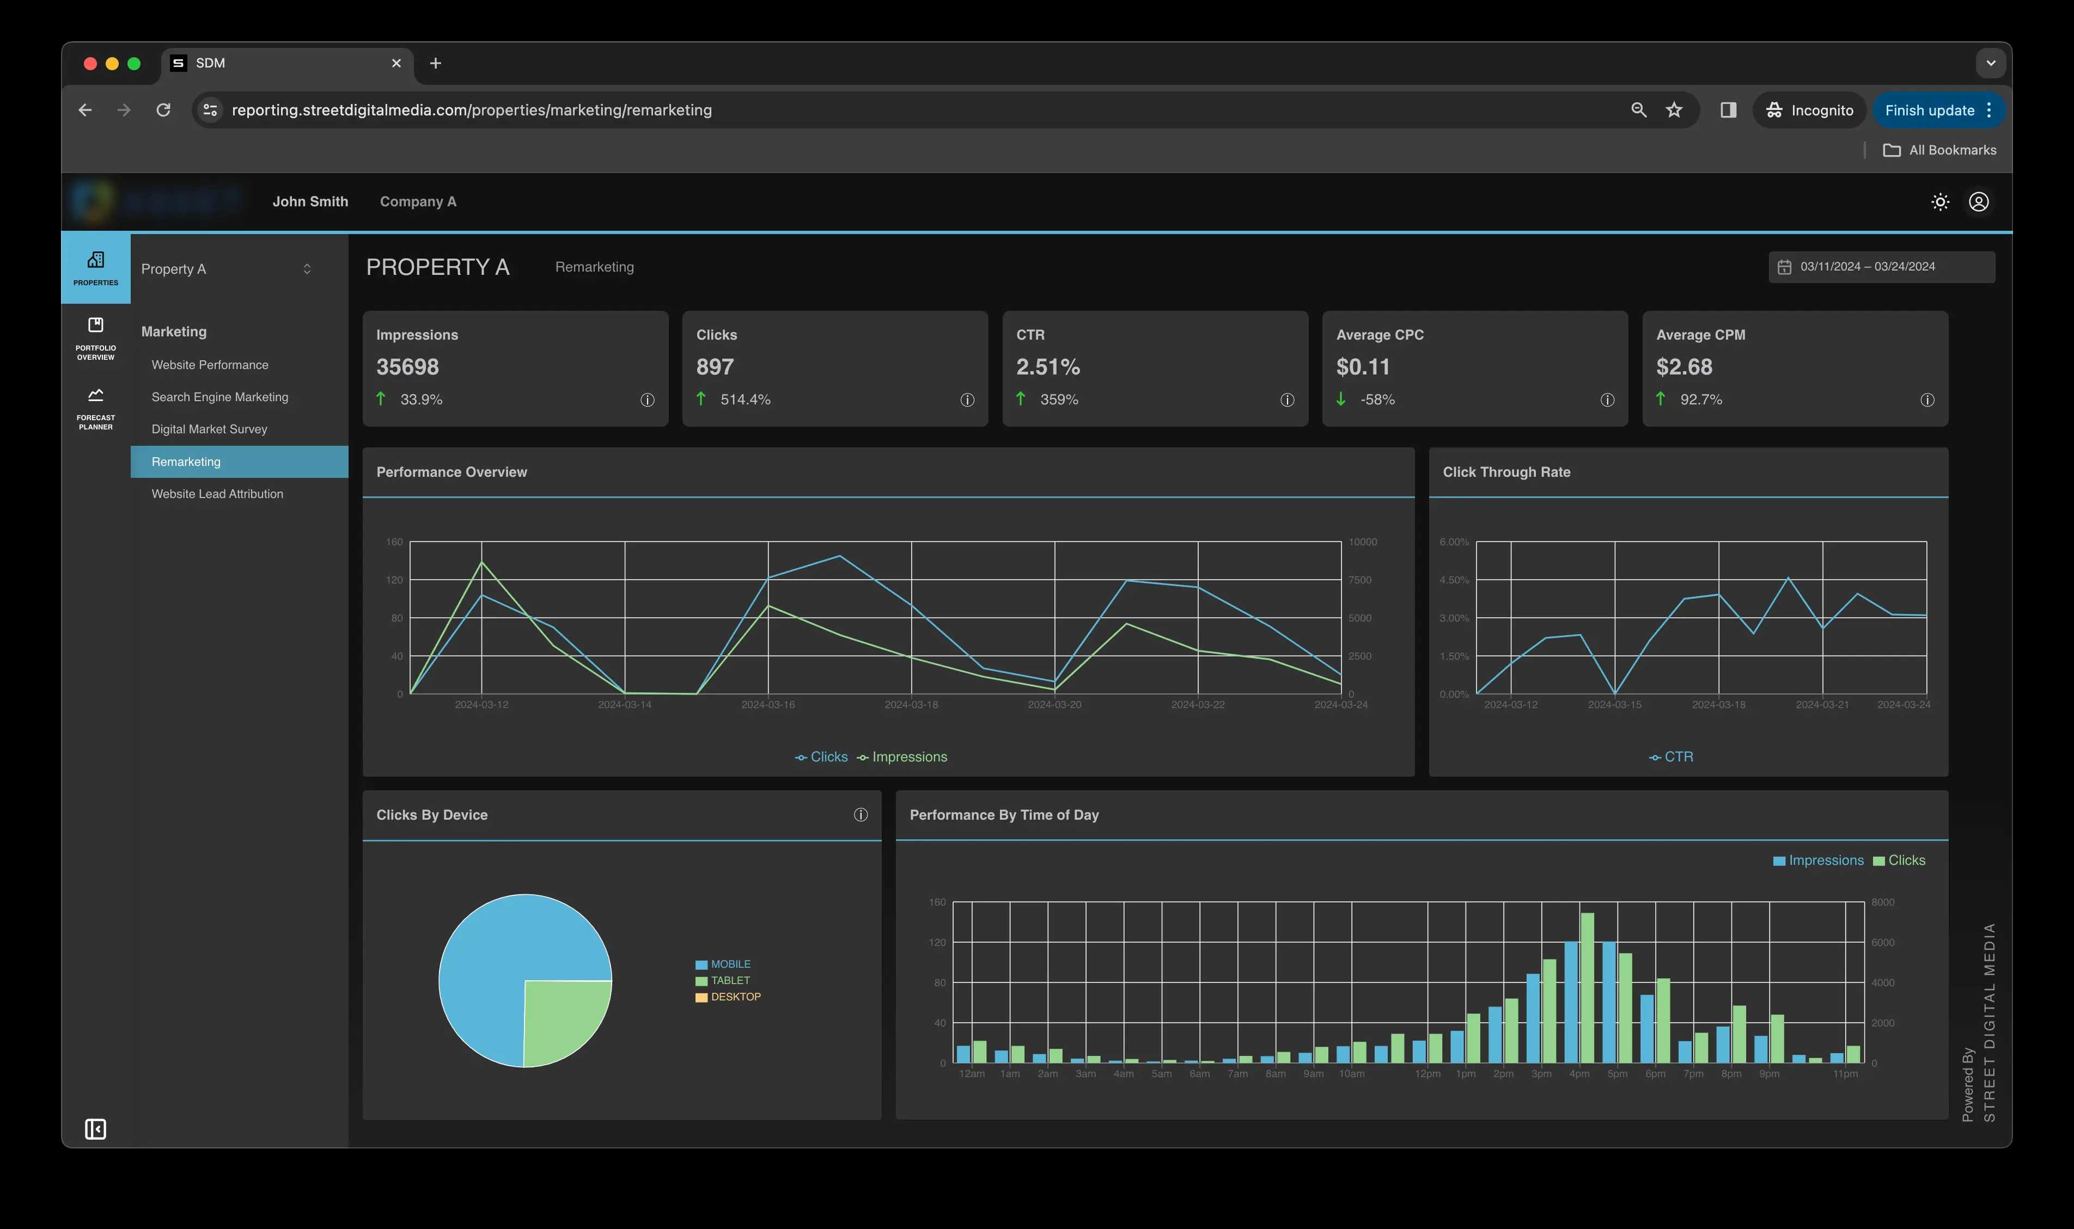Click the Remarketing label beside PROPERTY A
The height and width of the screenshot is (1229, 2074).
[594, 267]
